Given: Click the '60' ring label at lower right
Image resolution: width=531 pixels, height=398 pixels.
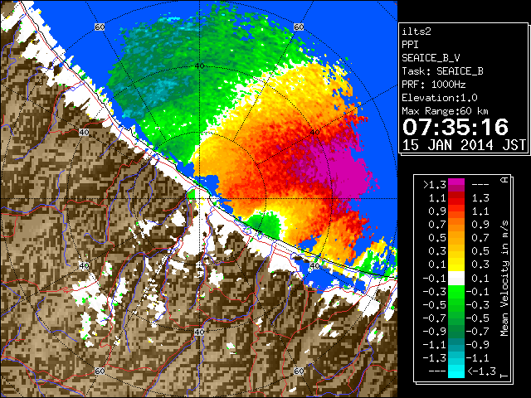Looking at the screenshot, I should click(299, 371).
